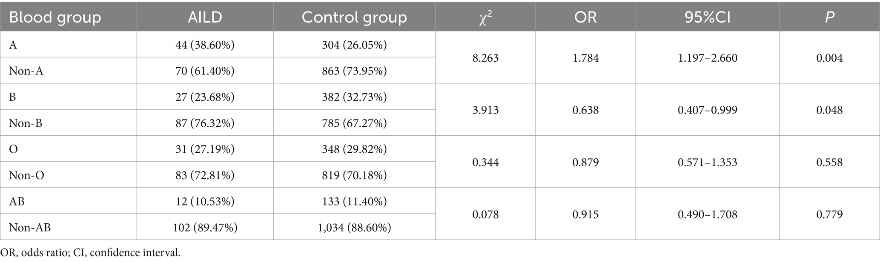The image size is (880, 262).
Task: Click the control cell 1,034 (88.60%)
Action: point(354,228)
